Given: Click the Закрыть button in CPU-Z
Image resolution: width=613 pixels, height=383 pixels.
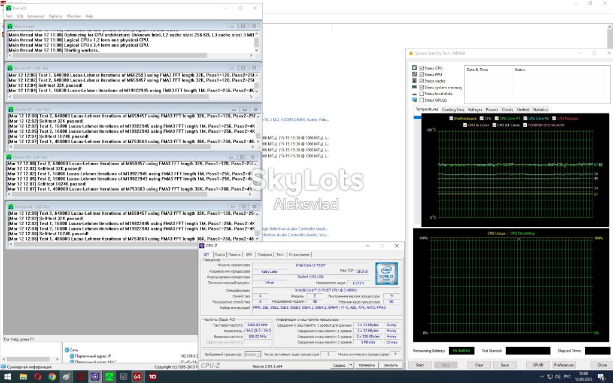Looking at the screenshot, I should pyautogui.click(x=390, y=365).
